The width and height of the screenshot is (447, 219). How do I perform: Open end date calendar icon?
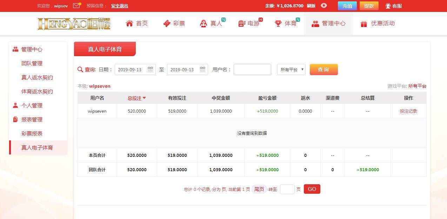coord(202,69)
